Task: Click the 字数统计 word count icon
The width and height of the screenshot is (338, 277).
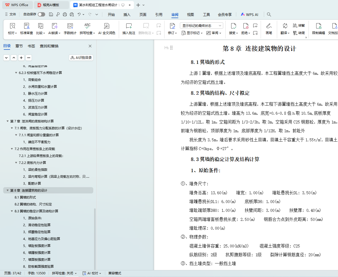Action: click(x=70, y=26)
